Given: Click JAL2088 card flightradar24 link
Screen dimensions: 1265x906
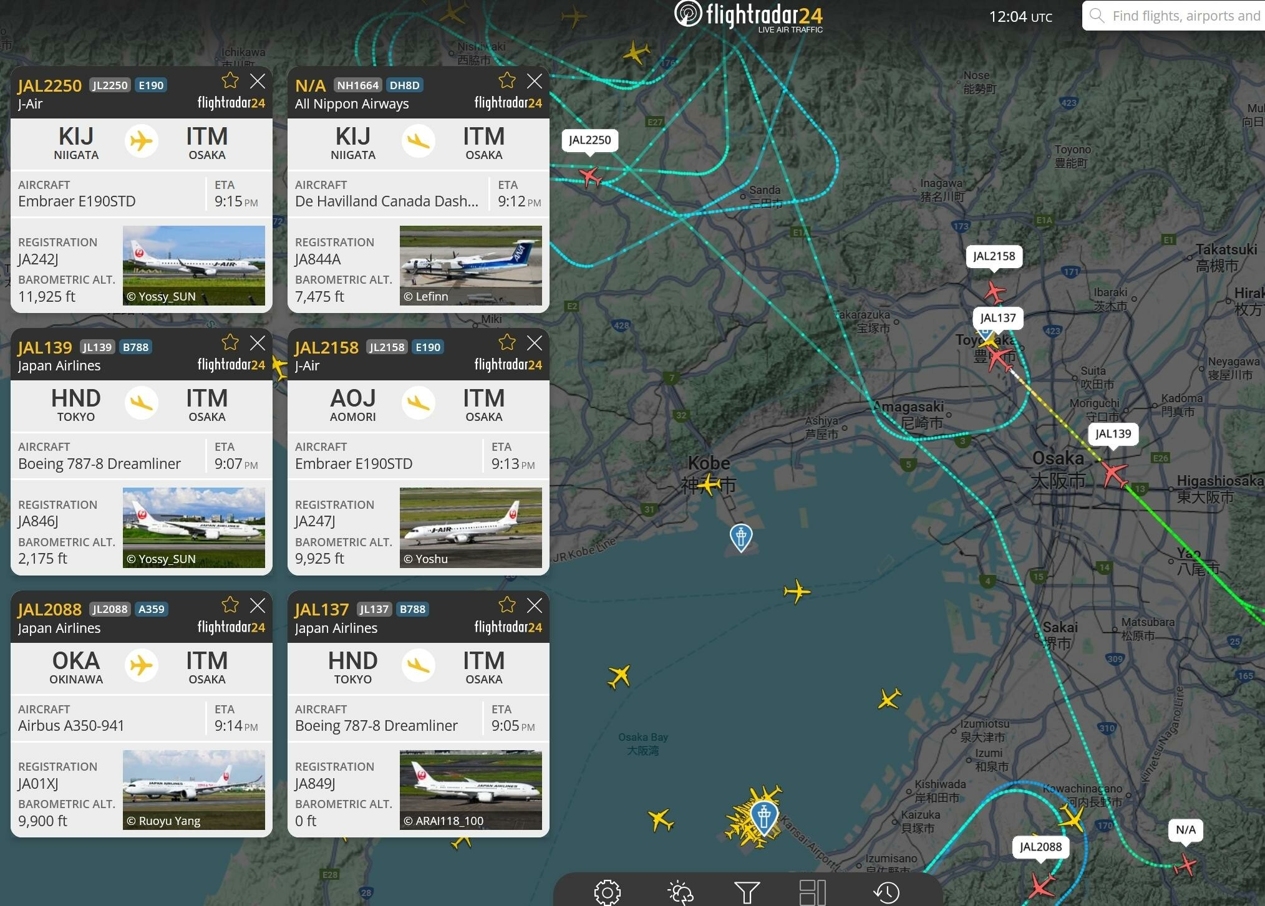Looking at the screenshot, I should (x=231, y=627).
